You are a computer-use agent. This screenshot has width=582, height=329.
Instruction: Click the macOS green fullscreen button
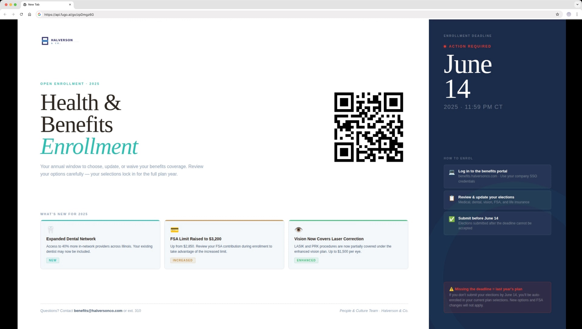pos(15,5)
